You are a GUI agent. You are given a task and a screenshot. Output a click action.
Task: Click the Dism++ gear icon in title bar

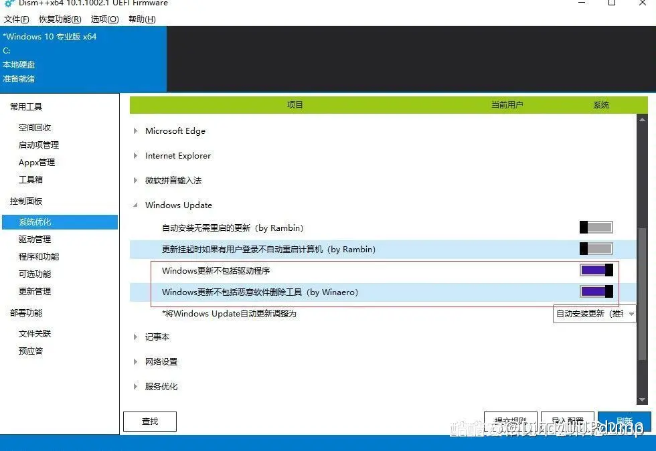[x=9, y=3]
